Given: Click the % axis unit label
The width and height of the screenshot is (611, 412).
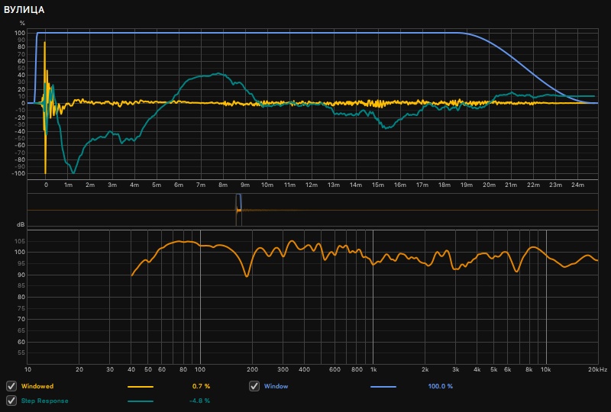Looking at the screenshot, I should click(22, 23).
